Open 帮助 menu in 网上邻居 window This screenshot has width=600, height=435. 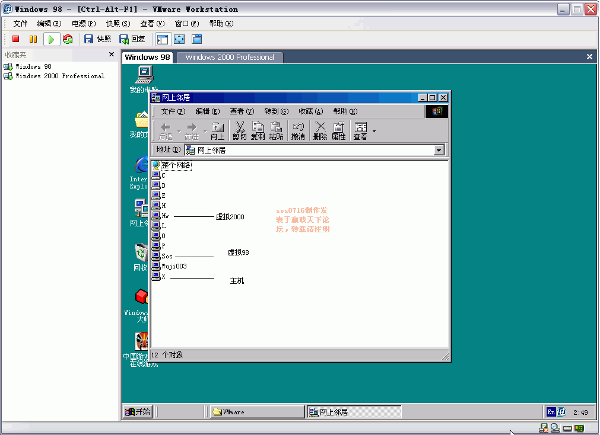[x=345, y=111]
